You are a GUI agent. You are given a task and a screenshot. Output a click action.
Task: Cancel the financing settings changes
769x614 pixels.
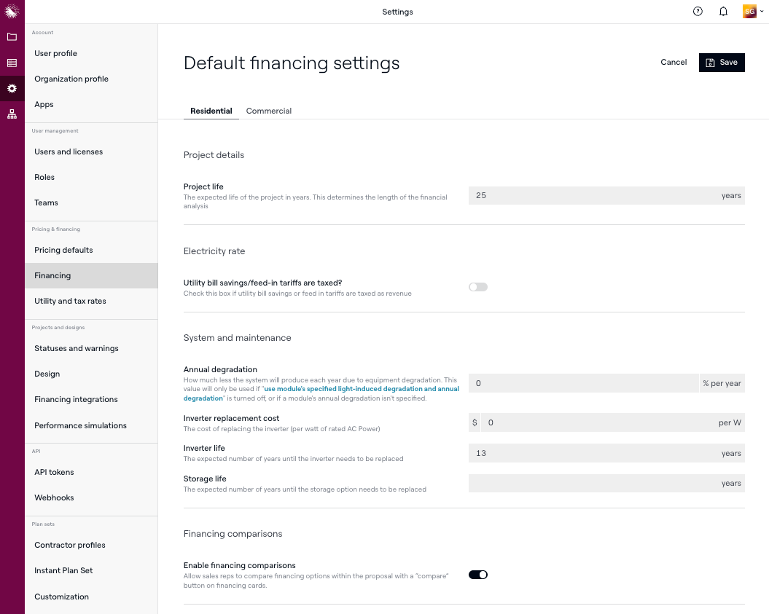pyautogui.click(x=674, y=63)
